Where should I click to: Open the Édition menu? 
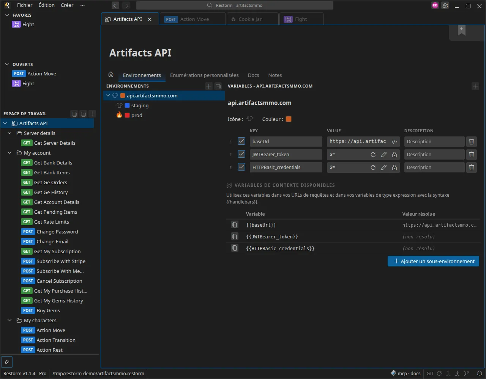tap(47, 5)
